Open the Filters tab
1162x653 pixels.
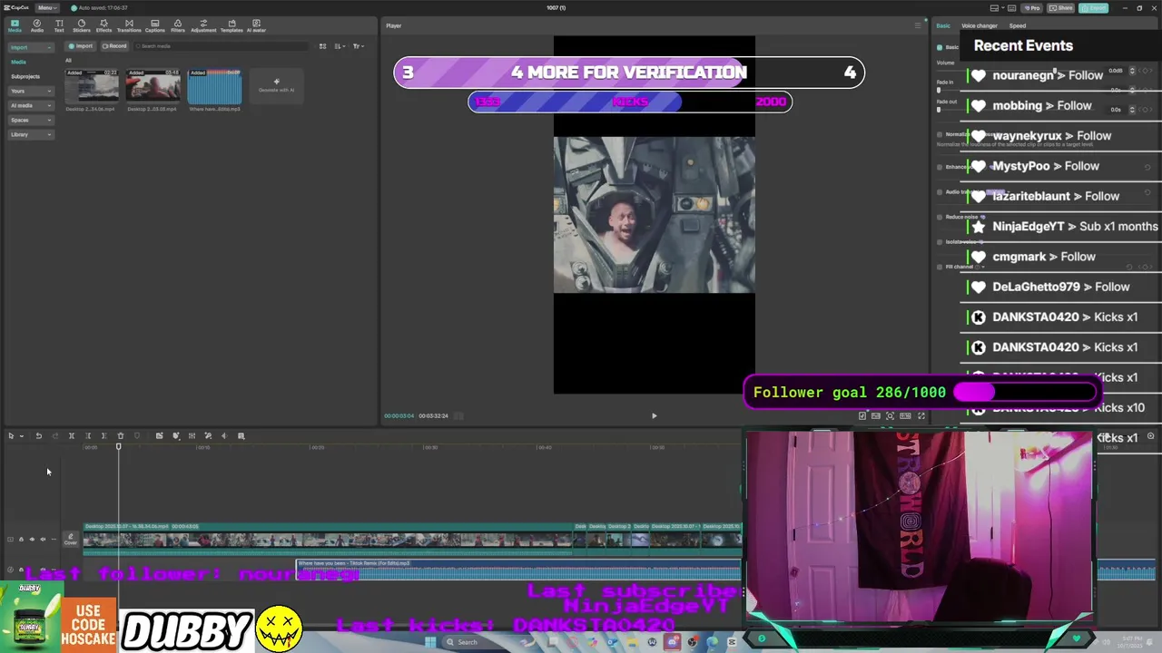[178, 25]
